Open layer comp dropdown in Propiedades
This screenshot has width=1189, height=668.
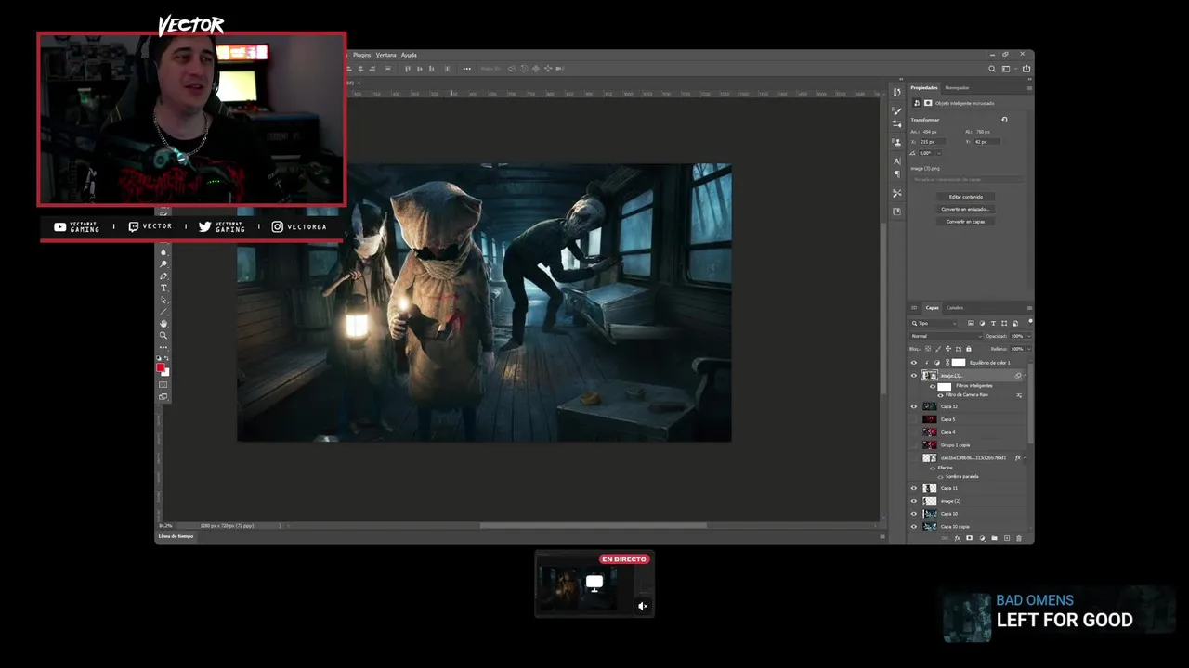coord(967,180)
